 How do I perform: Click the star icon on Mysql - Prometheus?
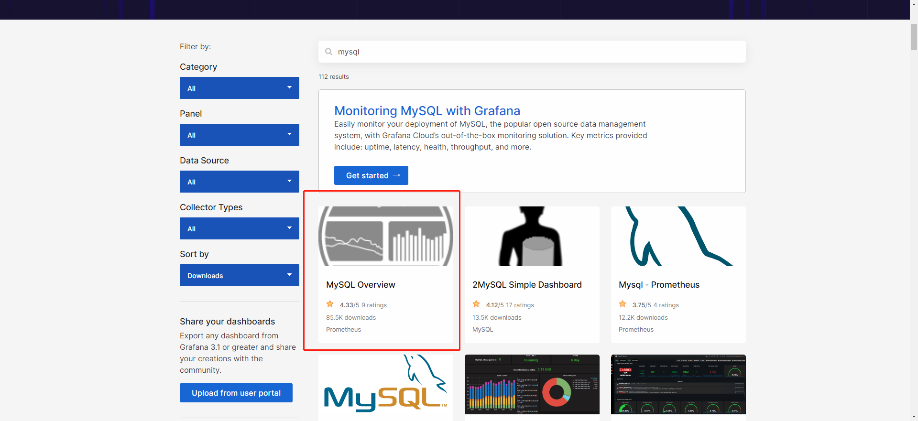pyautogui.click(x=623, y=304)
